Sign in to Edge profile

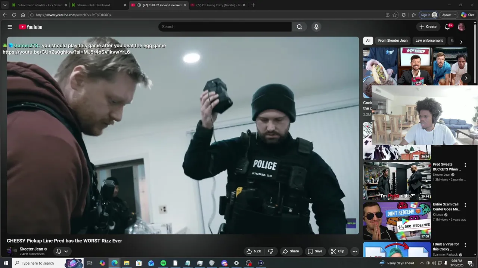pyautogui.click(x=429, y=15)
